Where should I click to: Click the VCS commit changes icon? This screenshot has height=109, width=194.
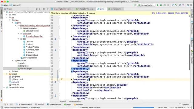click(x=176, y=5)
